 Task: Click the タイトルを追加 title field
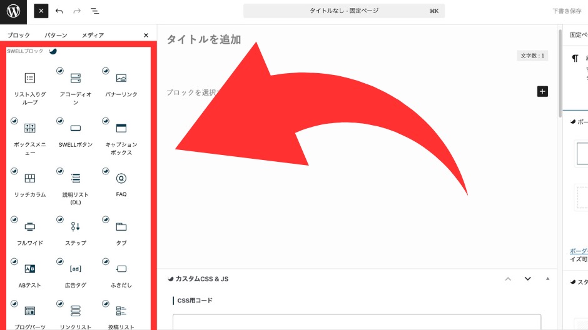204,39
